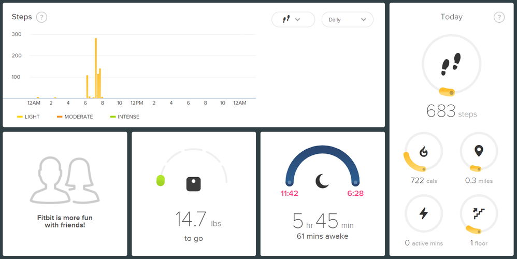The height and width of the screenshot is (259, 517).
Task: Open help icon next to Today title
Action: [499, 17]
